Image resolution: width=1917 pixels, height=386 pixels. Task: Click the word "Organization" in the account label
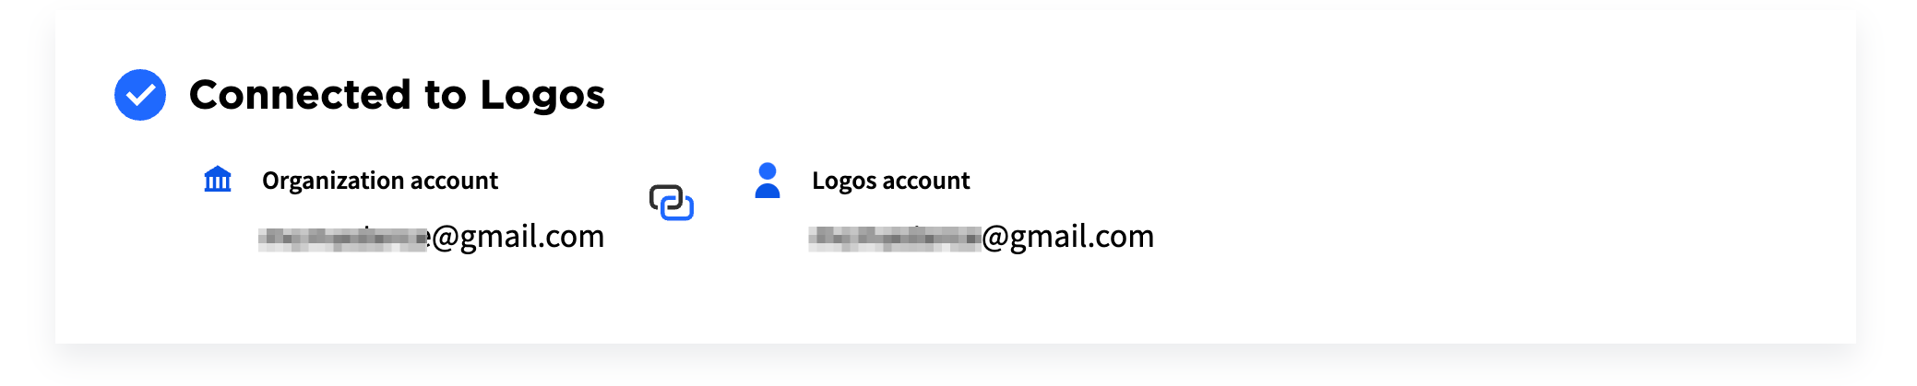332,181
